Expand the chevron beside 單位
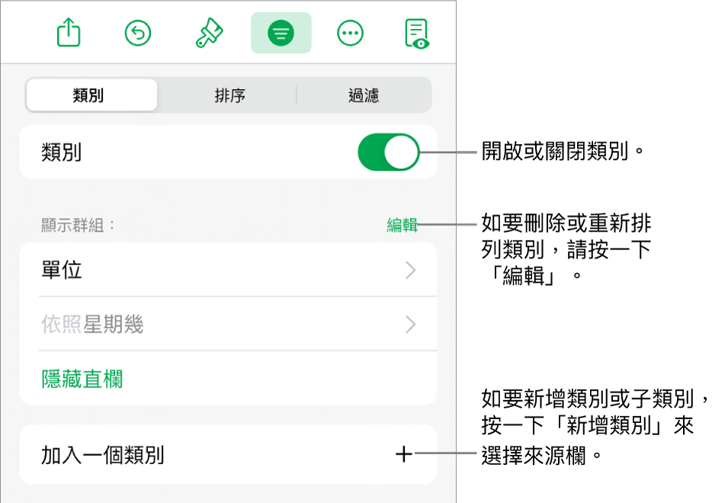This screenshot has height=503, width=712. coord(410,270)
